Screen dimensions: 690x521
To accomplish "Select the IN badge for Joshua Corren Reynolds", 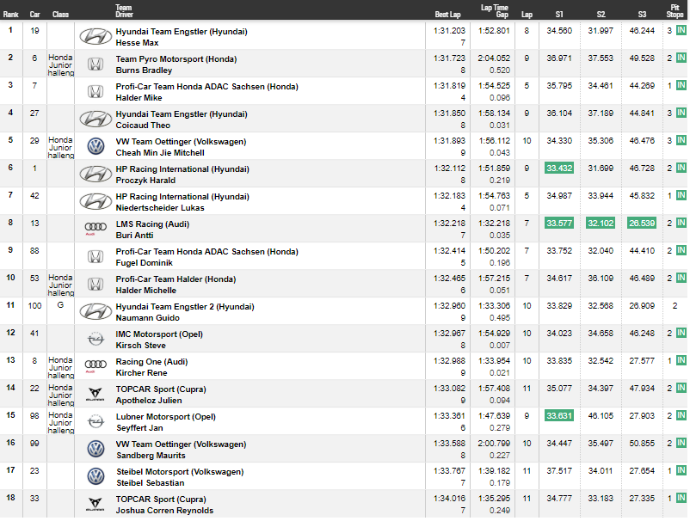I will click(x=681, y=498).
